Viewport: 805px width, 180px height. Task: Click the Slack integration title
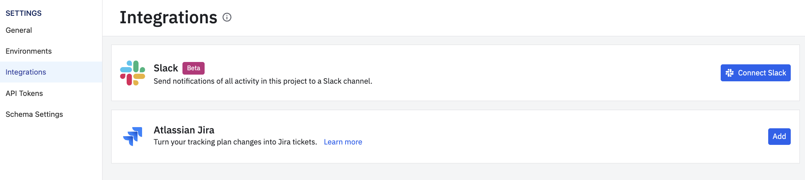pos(166,68)
